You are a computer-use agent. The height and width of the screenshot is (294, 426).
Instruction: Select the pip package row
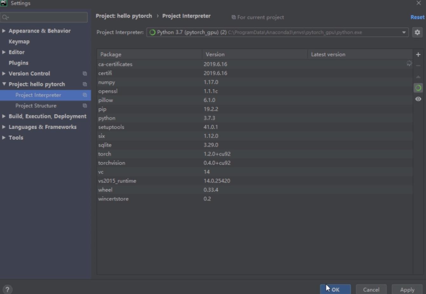click(255, 109)
